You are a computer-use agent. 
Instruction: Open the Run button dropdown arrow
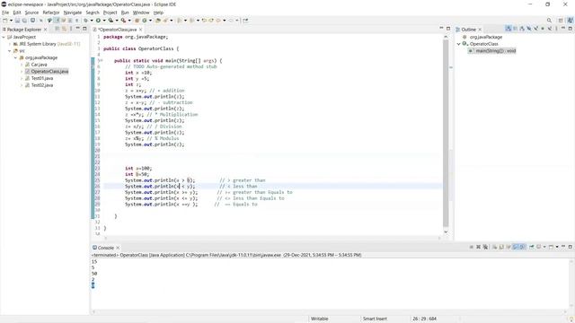click(104, 21)
